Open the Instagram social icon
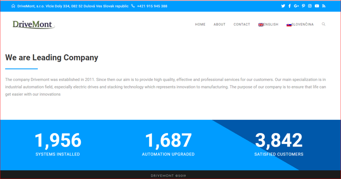The width and height of the screenshot is (341, 179). [310, 6]
